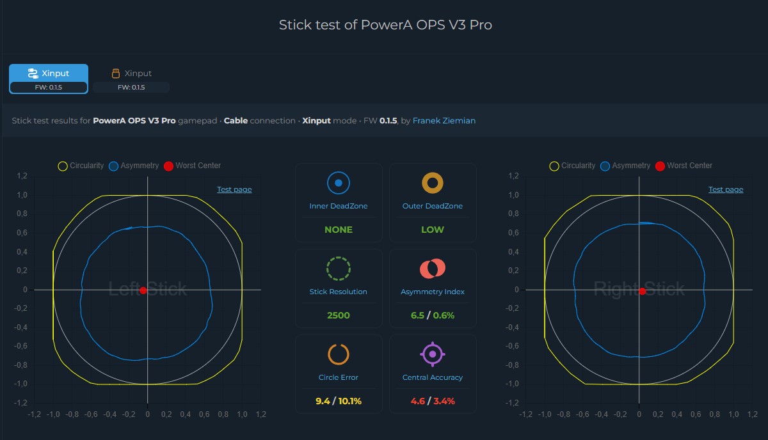768x440 pixels.
Task: Toggle Asymmetry legend on right stick chart
Action: (x=625, y=166)
